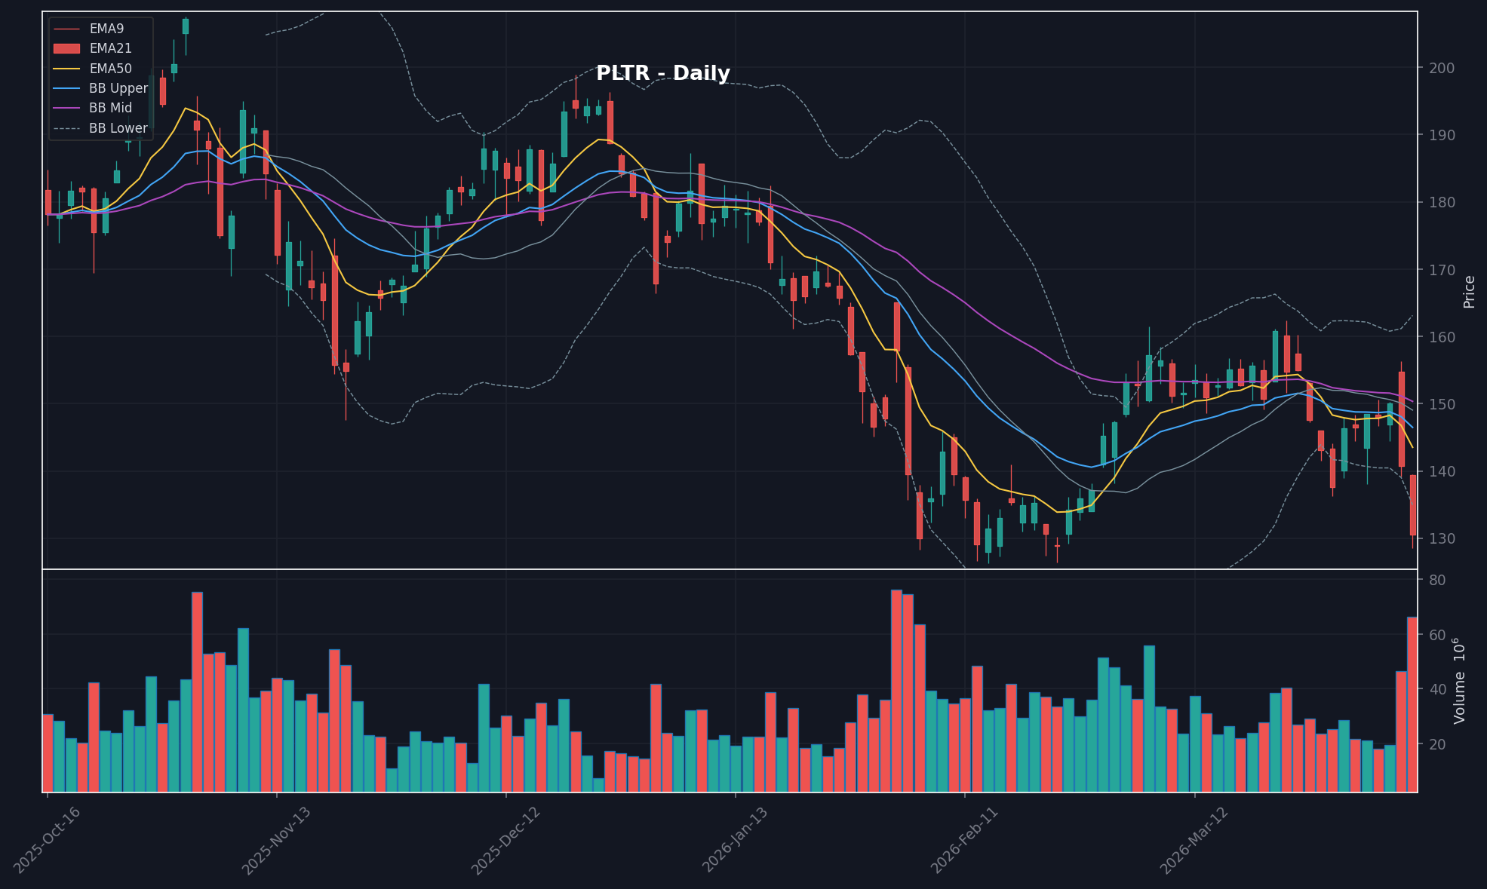
Task: Click the tallest red volume bar in early February
Action: (897, 679)
